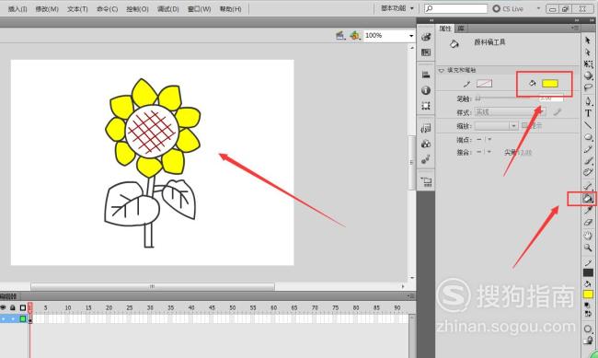Select the 3D Rotation tool
Image resolution: width=598 pixels, height=358 pixels.
588,75
